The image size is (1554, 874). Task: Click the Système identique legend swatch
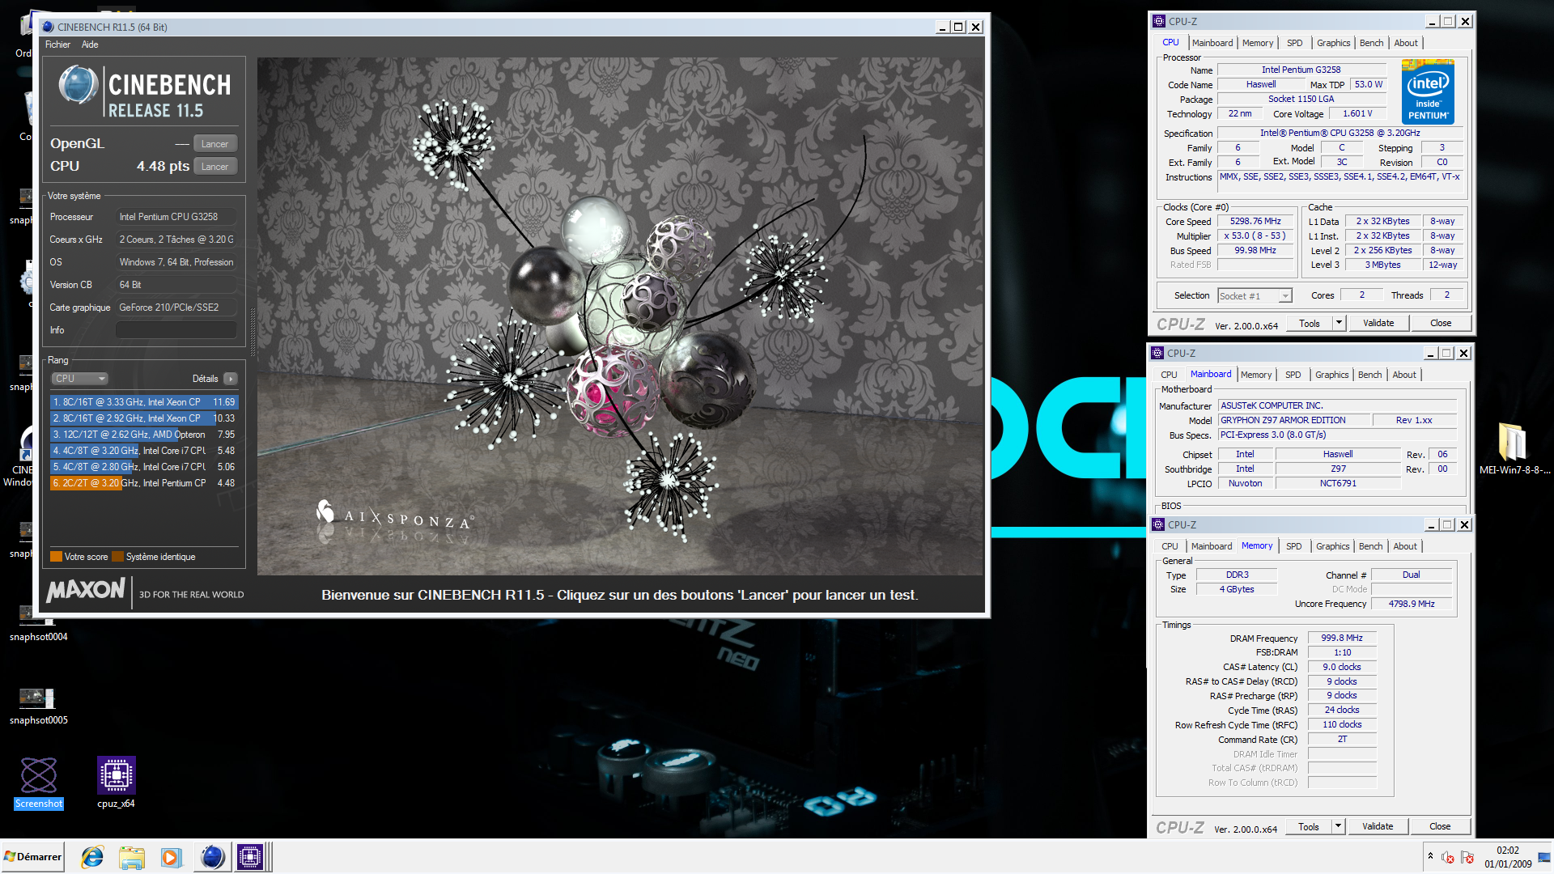point(117,557)
